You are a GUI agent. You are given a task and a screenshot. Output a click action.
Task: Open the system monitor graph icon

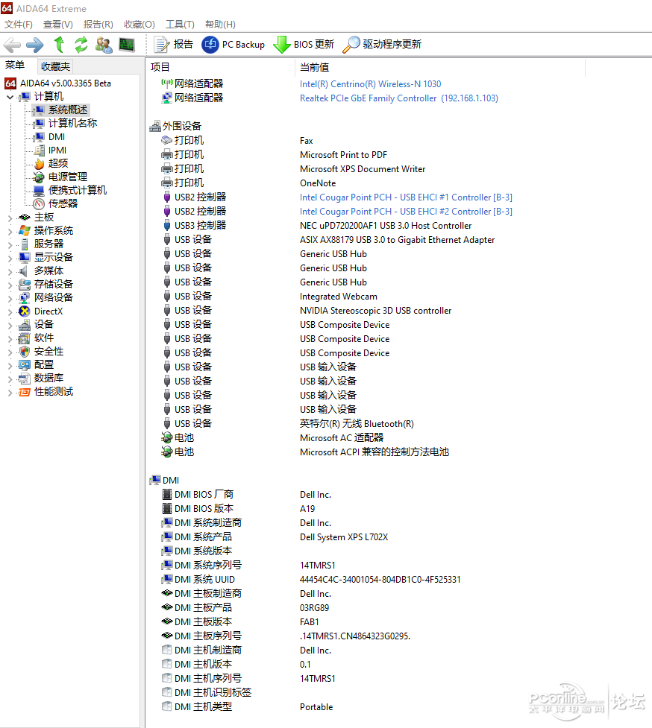[127, 45]
